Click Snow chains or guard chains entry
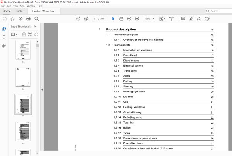 140,138
